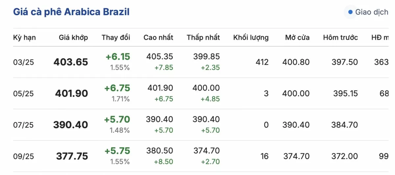
Task: Click the Hôm trước column header
Action: click(x=340, y=37)
